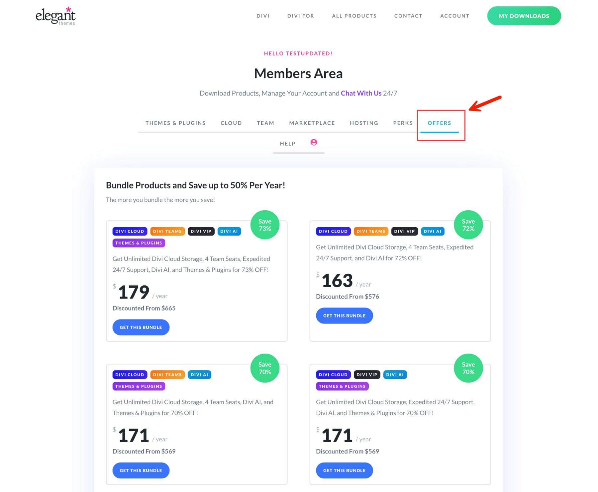This screenshot has height=492, width=598.
Task: Go to the Contact page
Action: point(408,16)
